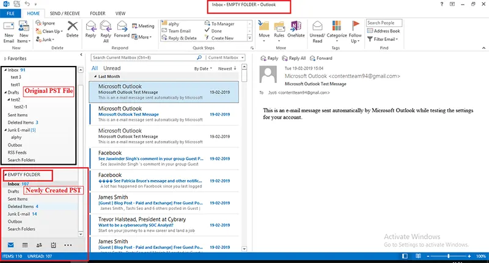The width and height of the screenshot is (489, 263).
Task: Open the Rules icon menu
Action: [x=279, y=26]
